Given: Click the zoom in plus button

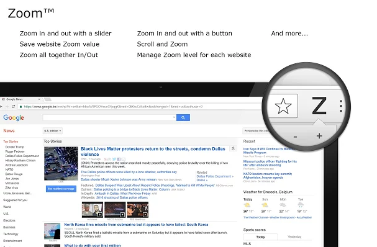Looking at the screenshot, I should pos(319,137).
